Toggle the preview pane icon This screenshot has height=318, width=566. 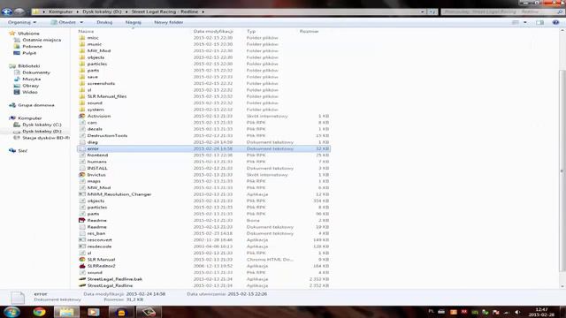539,22
